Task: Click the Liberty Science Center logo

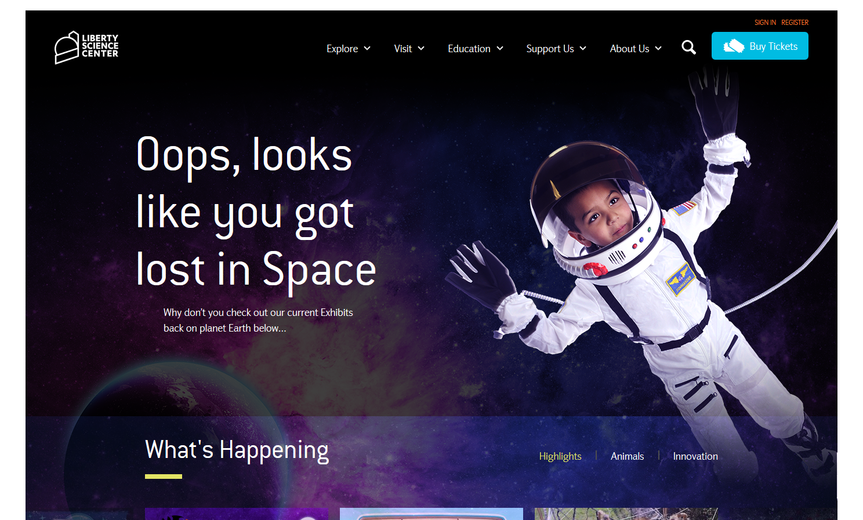Action: (x=86, y=47)
